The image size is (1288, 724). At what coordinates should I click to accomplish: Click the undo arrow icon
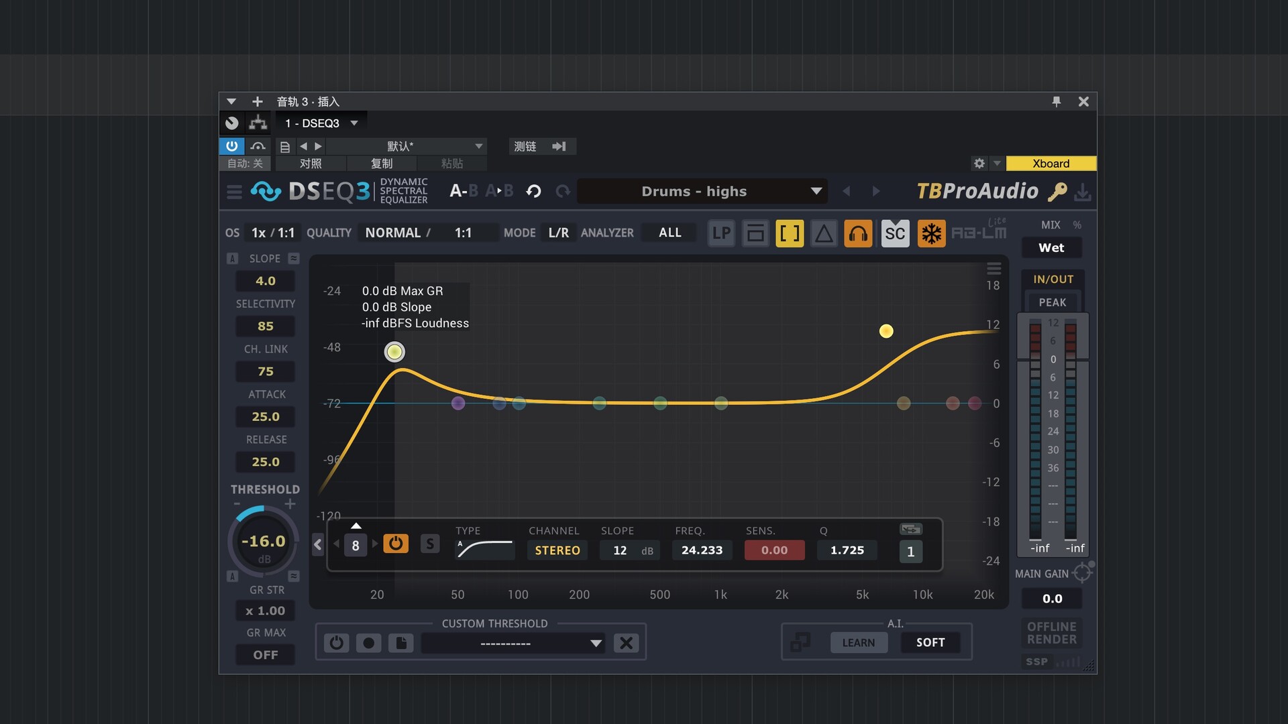coord(533,192)
